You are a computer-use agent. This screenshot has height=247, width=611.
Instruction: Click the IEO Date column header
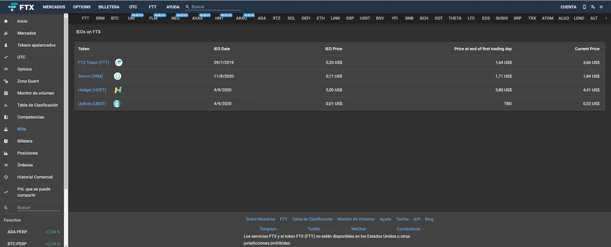tap(222, 49)
